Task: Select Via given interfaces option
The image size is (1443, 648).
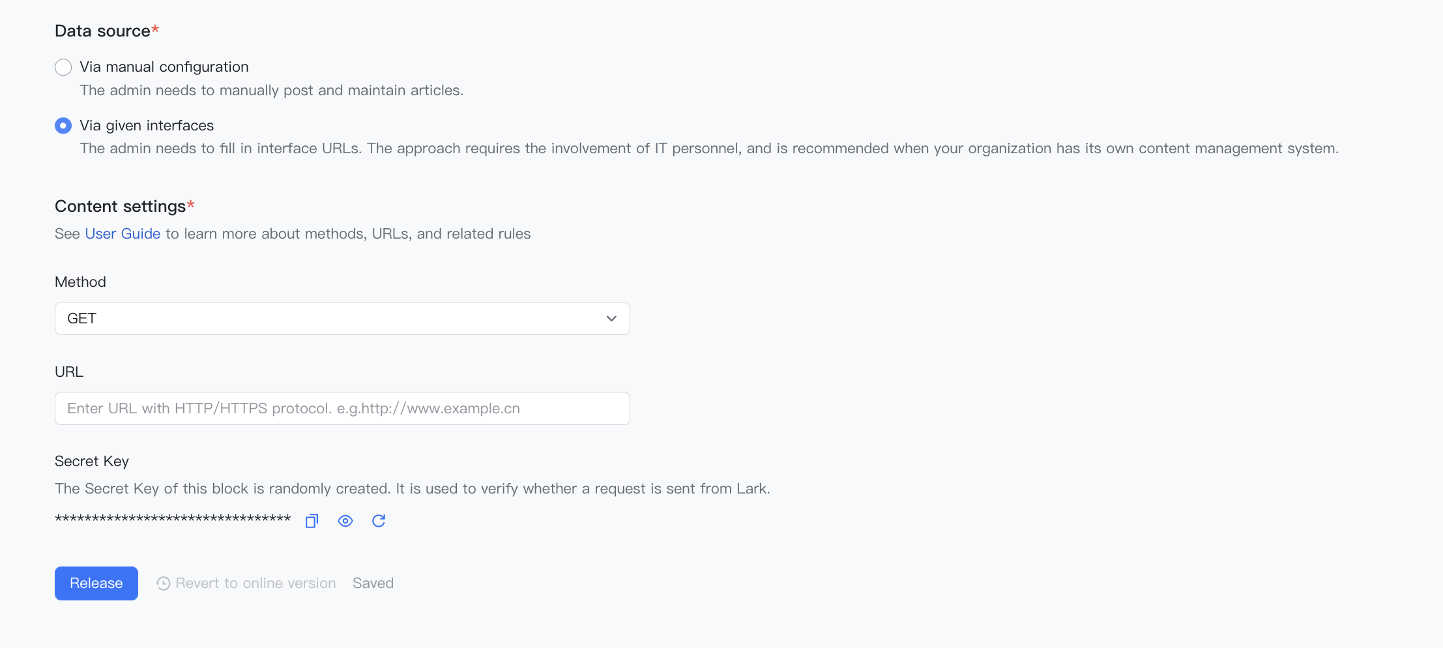Action: (63, 125)
